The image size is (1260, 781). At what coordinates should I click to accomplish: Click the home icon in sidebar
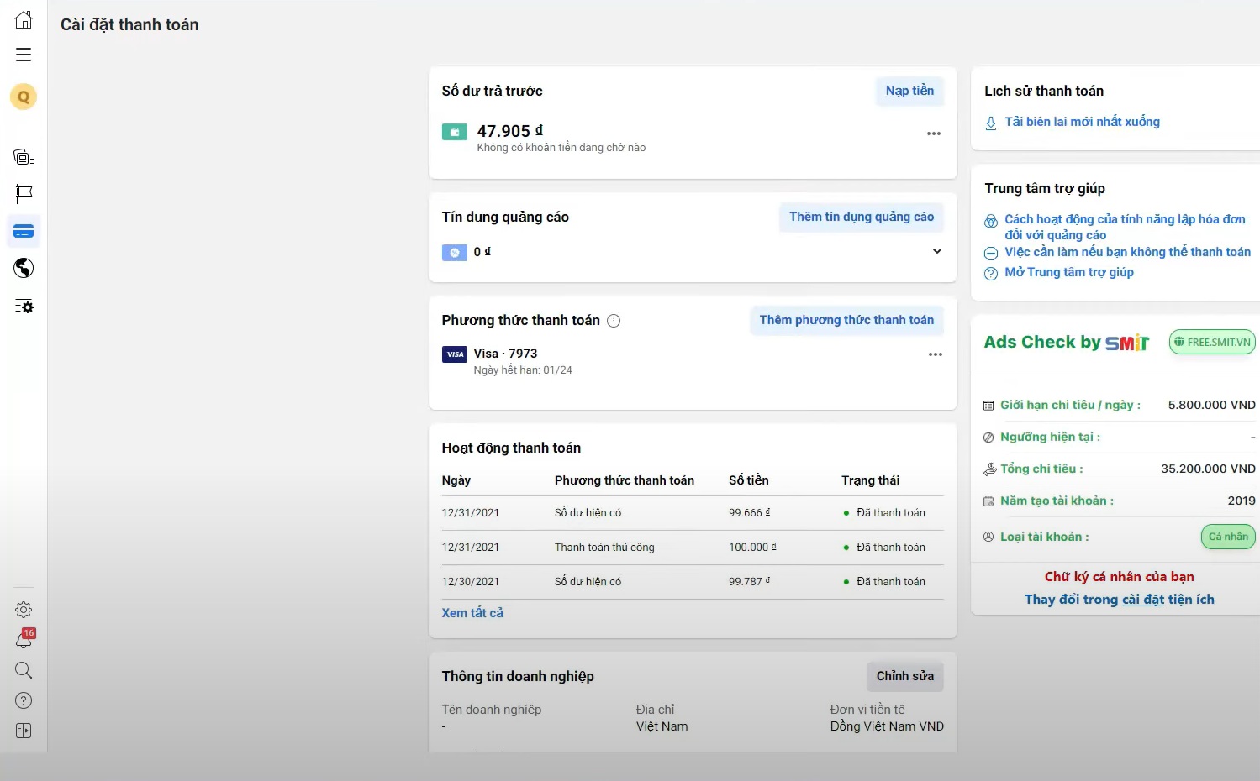point(24,20)
